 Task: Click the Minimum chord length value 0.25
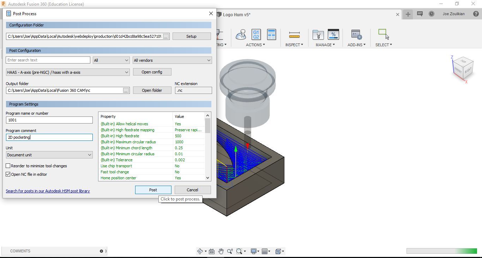point(179,148)
